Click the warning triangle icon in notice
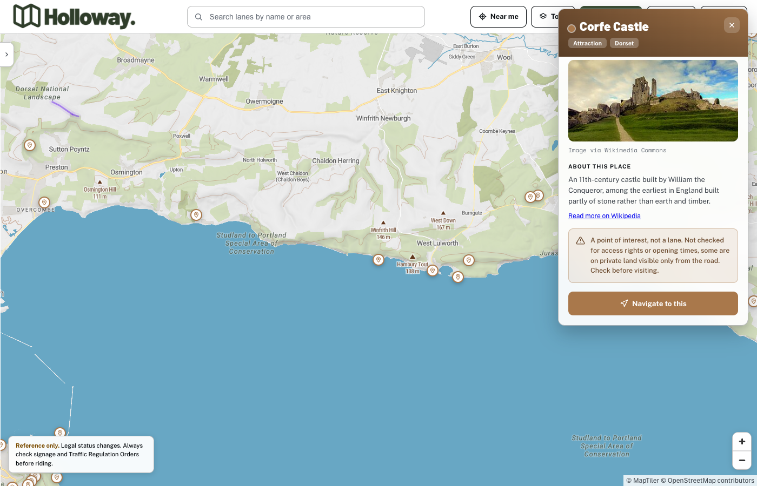 pos(580,241)
